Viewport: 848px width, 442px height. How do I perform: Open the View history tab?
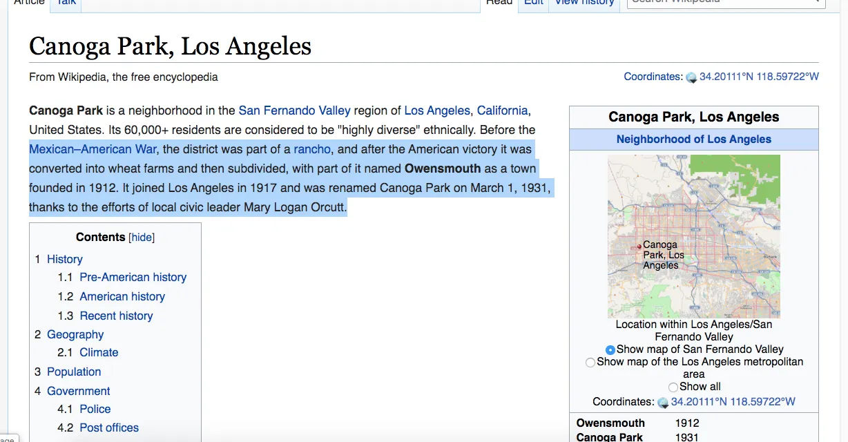[x=584, y=3]
